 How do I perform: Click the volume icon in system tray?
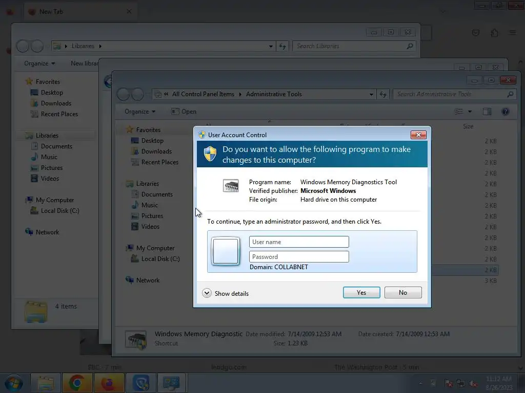coord(473,383)
